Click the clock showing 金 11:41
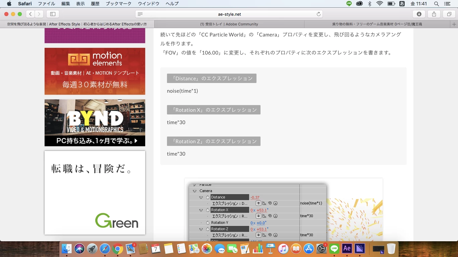 click(419, 4)
